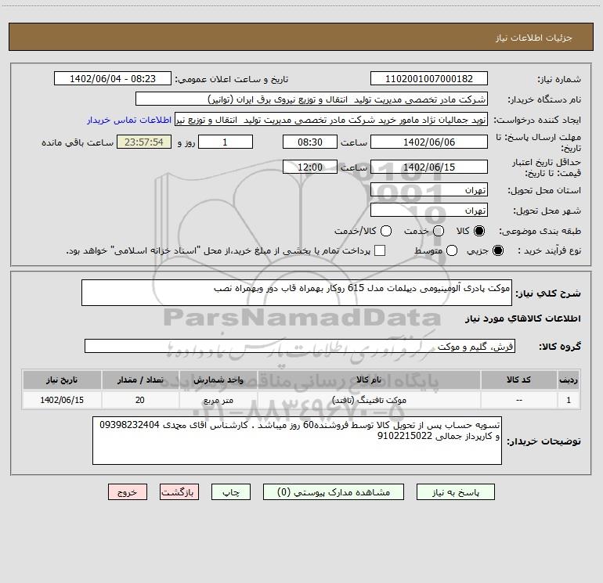
Task: Click the row number 1 cell
Action: coord(569,400)
